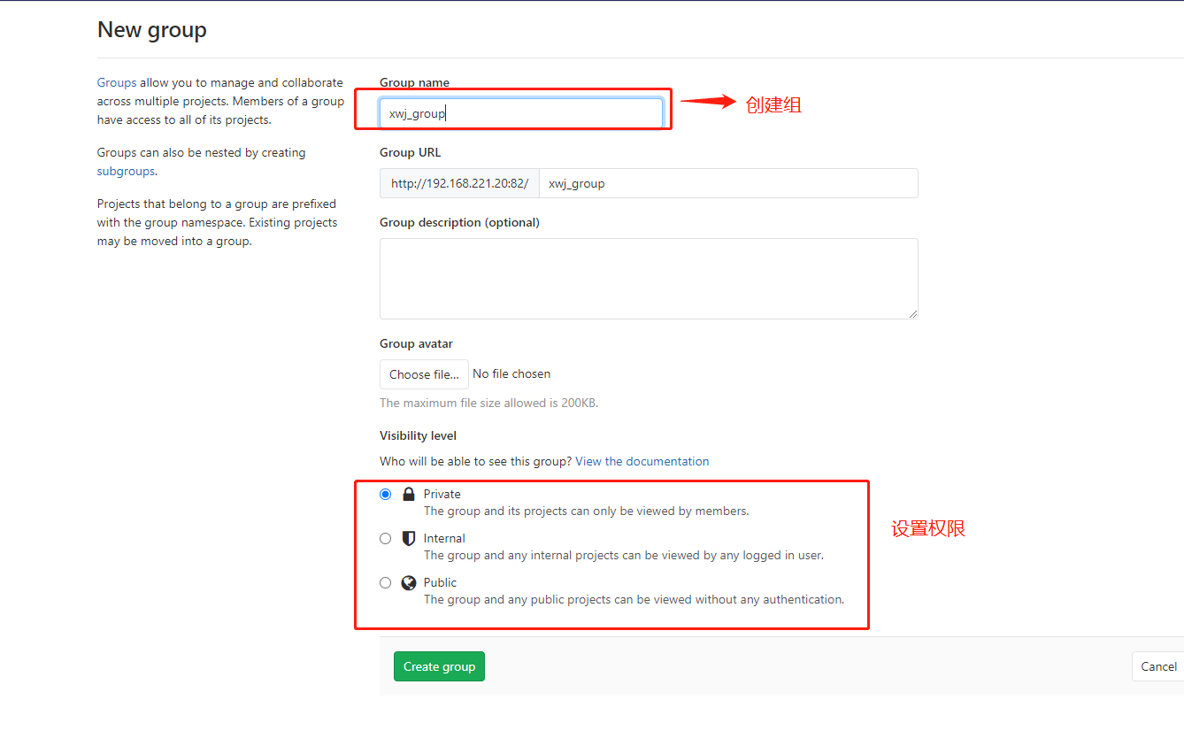Select the Private visibility radio button
Viewport: 1184px width, 746px height.
click(x=385, y=494)
